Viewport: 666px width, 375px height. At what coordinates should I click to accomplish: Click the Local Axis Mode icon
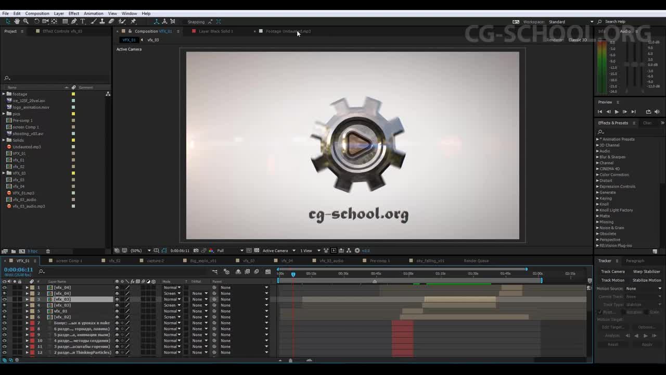(x=157, y=21)
